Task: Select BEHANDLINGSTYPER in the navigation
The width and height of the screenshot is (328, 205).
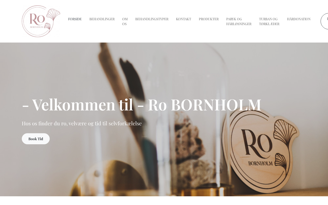Action: (x=152, y=19)
